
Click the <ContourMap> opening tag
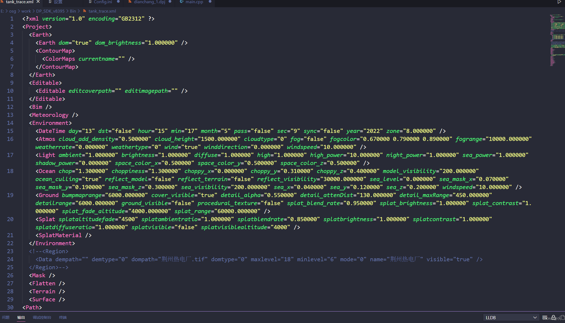point(55,51)
